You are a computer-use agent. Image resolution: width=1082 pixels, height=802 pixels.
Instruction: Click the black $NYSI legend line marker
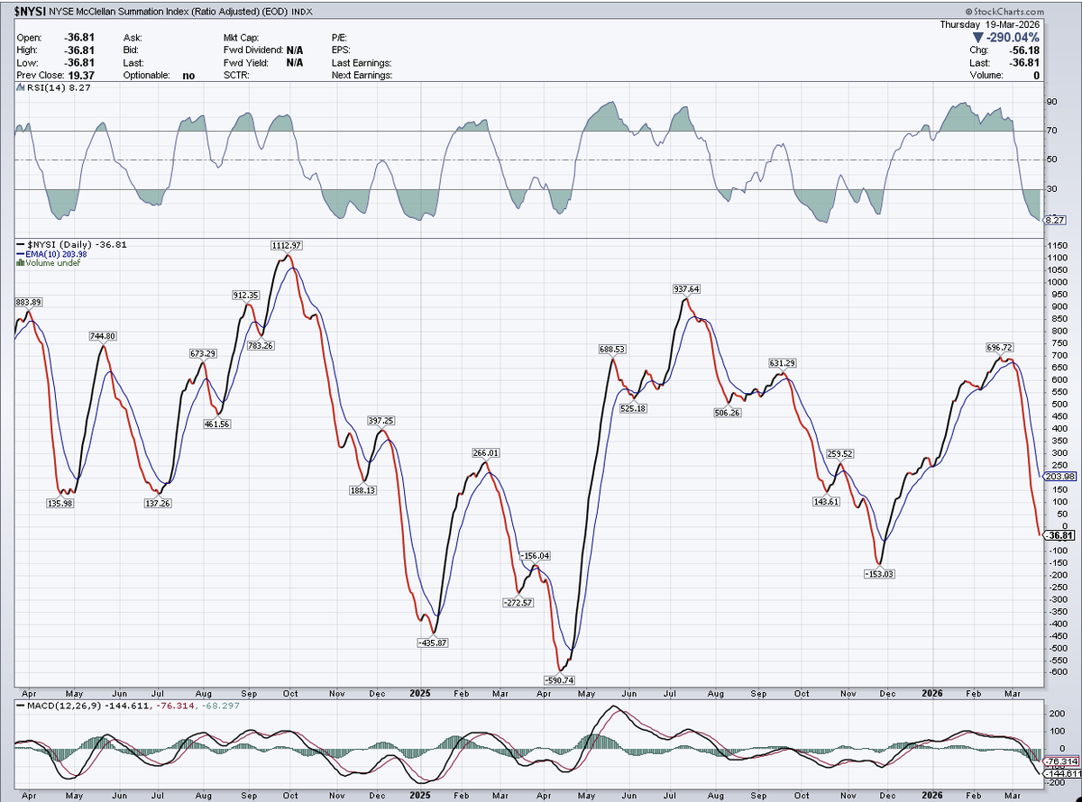coord(22,244)
